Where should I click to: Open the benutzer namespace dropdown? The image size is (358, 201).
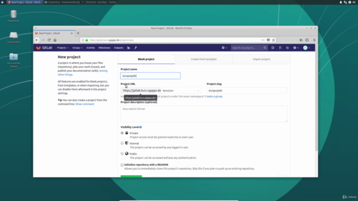pos(181,90)
